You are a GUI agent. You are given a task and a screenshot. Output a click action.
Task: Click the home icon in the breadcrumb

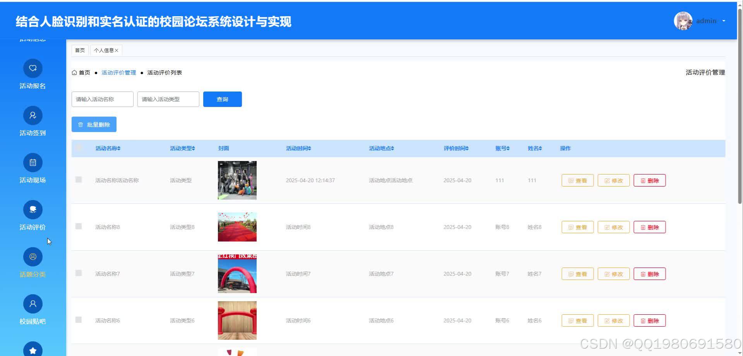(x=74, y=72)
